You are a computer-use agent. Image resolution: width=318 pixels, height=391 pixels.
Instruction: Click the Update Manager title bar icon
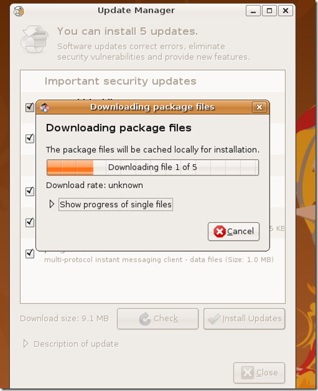19,11
